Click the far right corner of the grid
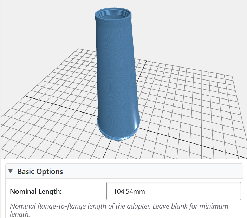This screenshot has height=218, width=247. coord(233,76)
